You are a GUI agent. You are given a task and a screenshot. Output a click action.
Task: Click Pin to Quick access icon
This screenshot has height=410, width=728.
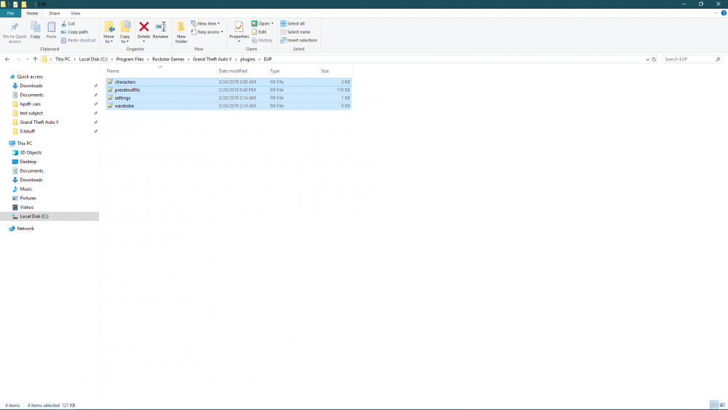(15, 31)
